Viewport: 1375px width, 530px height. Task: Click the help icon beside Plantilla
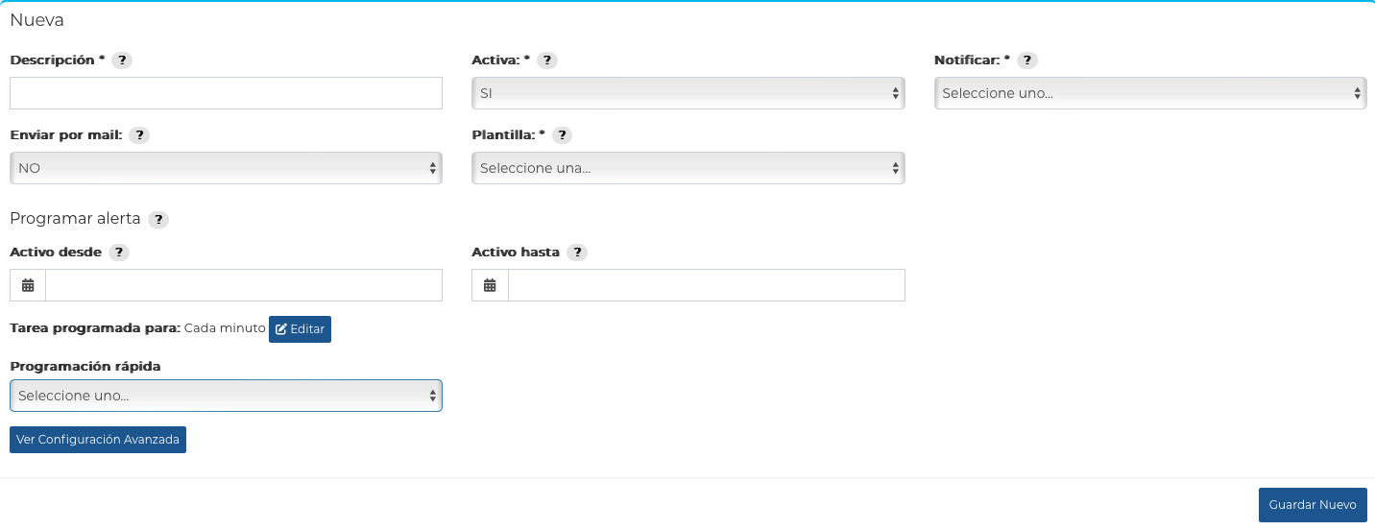point(562,135)
